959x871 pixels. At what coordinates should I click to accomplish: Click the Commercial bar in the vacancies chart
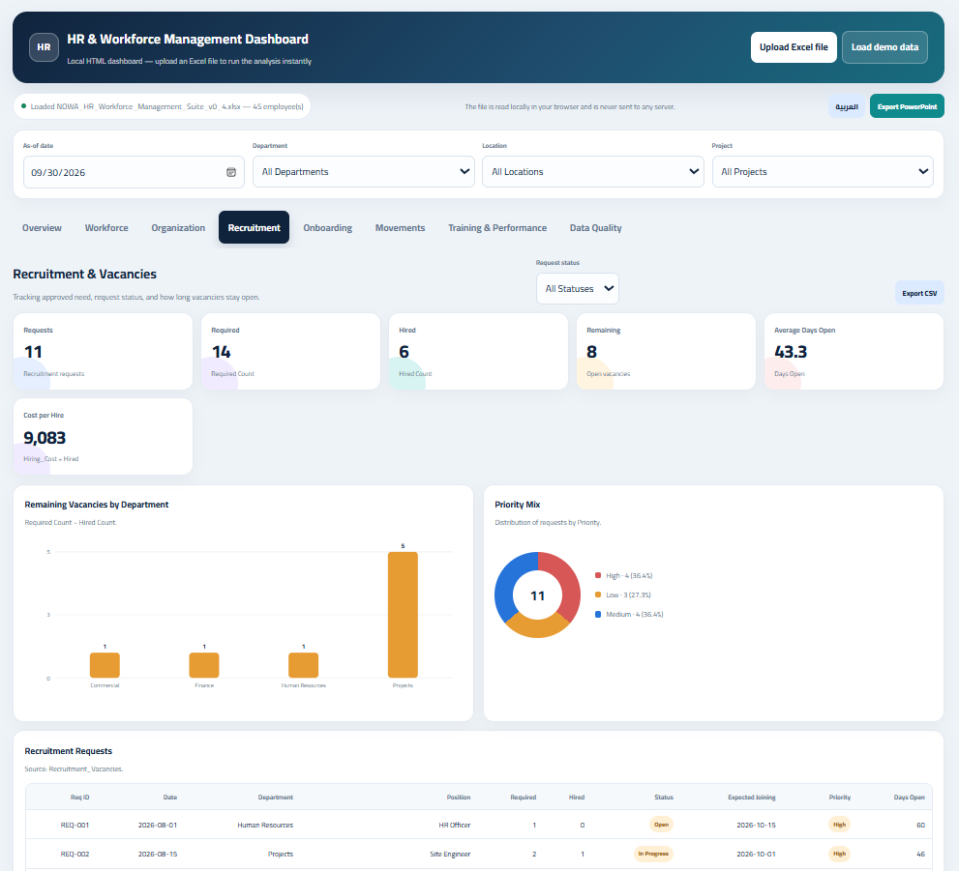click(105, 665)
